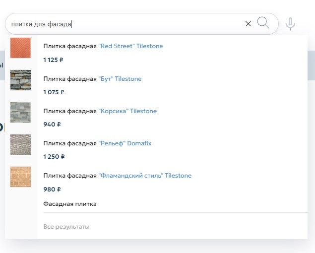Open "Бут" Tilestone stone thumbnail
The image size is (315, 253).
click(x=20, y=80)
